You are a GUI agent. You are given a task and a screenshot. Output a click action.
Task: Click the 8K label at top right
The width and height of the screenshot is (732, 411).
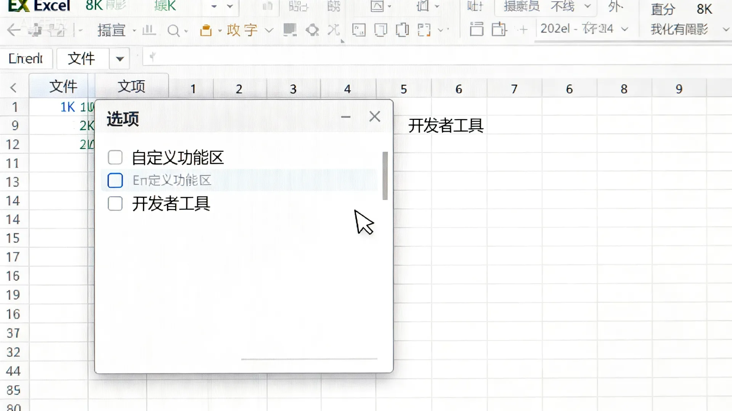(704, 9)
